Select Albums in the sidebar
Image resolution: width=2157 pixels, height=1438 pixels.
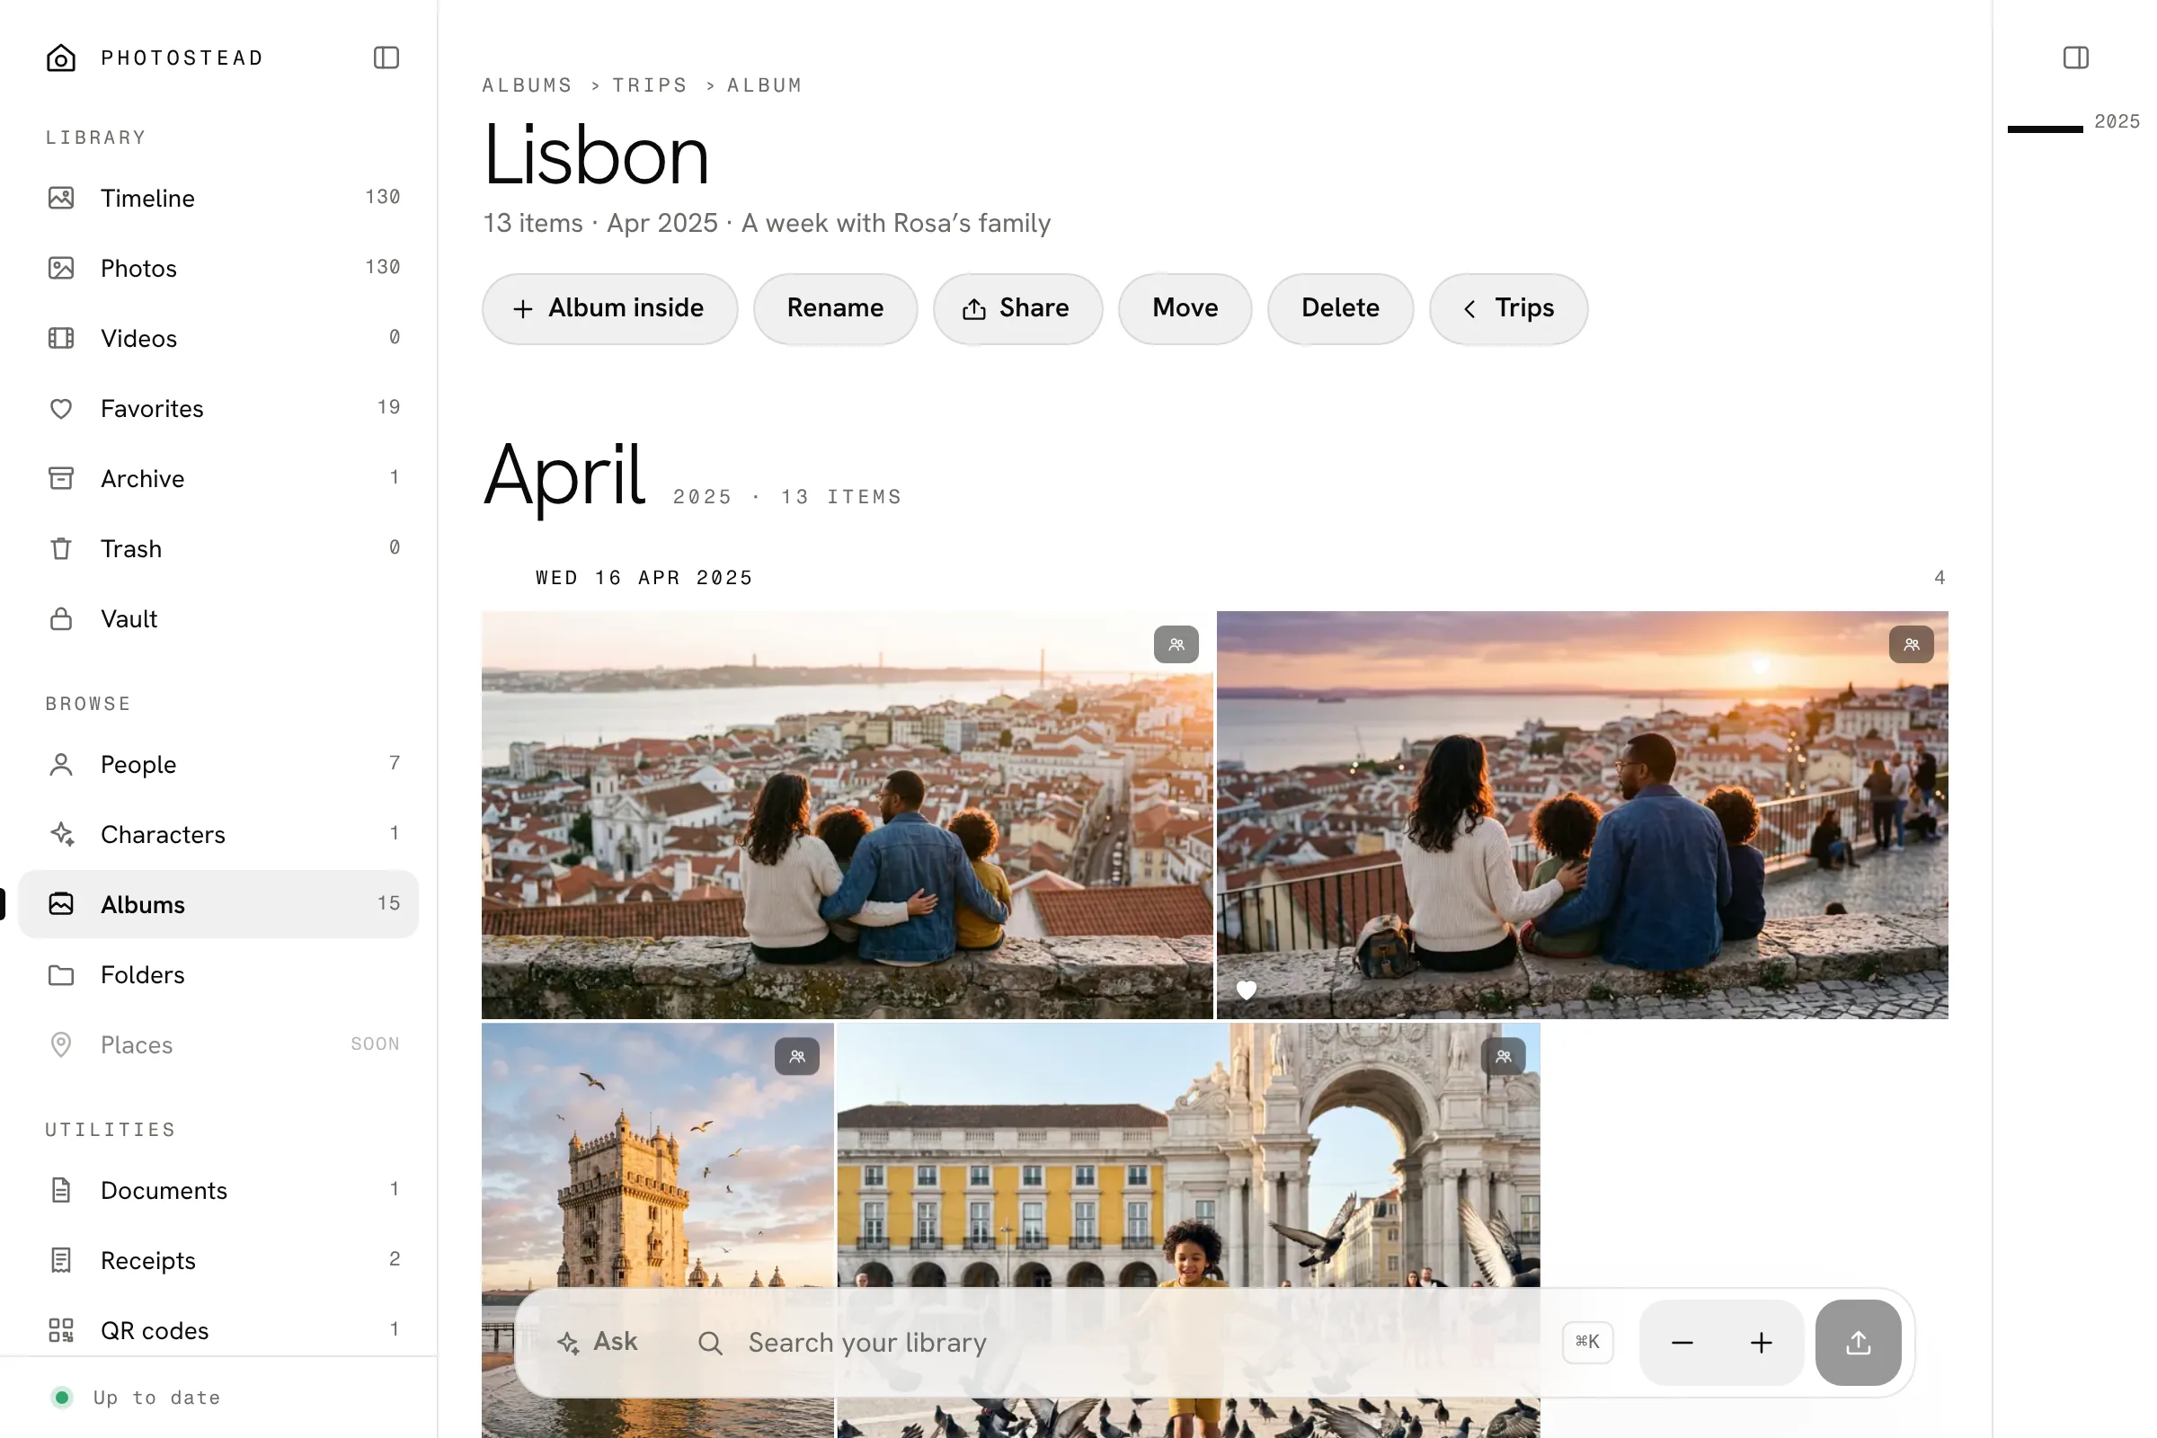point(218,904)
